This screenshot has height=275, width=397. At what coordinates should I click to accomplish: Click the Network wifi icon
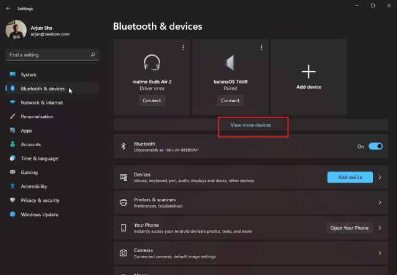point(12,102)
